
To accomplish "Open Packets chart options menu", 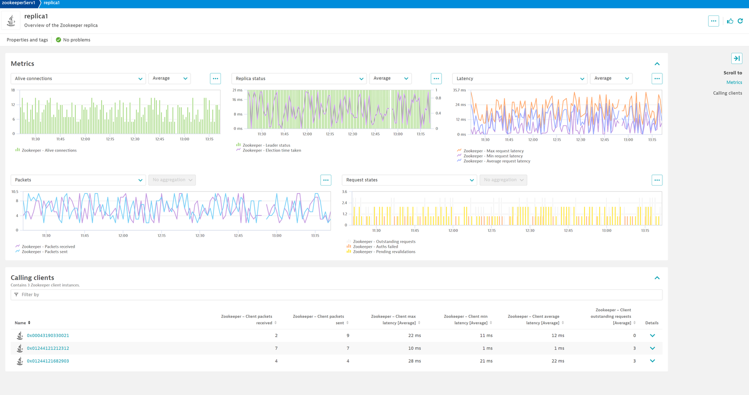I will click(x=326, y=180).
